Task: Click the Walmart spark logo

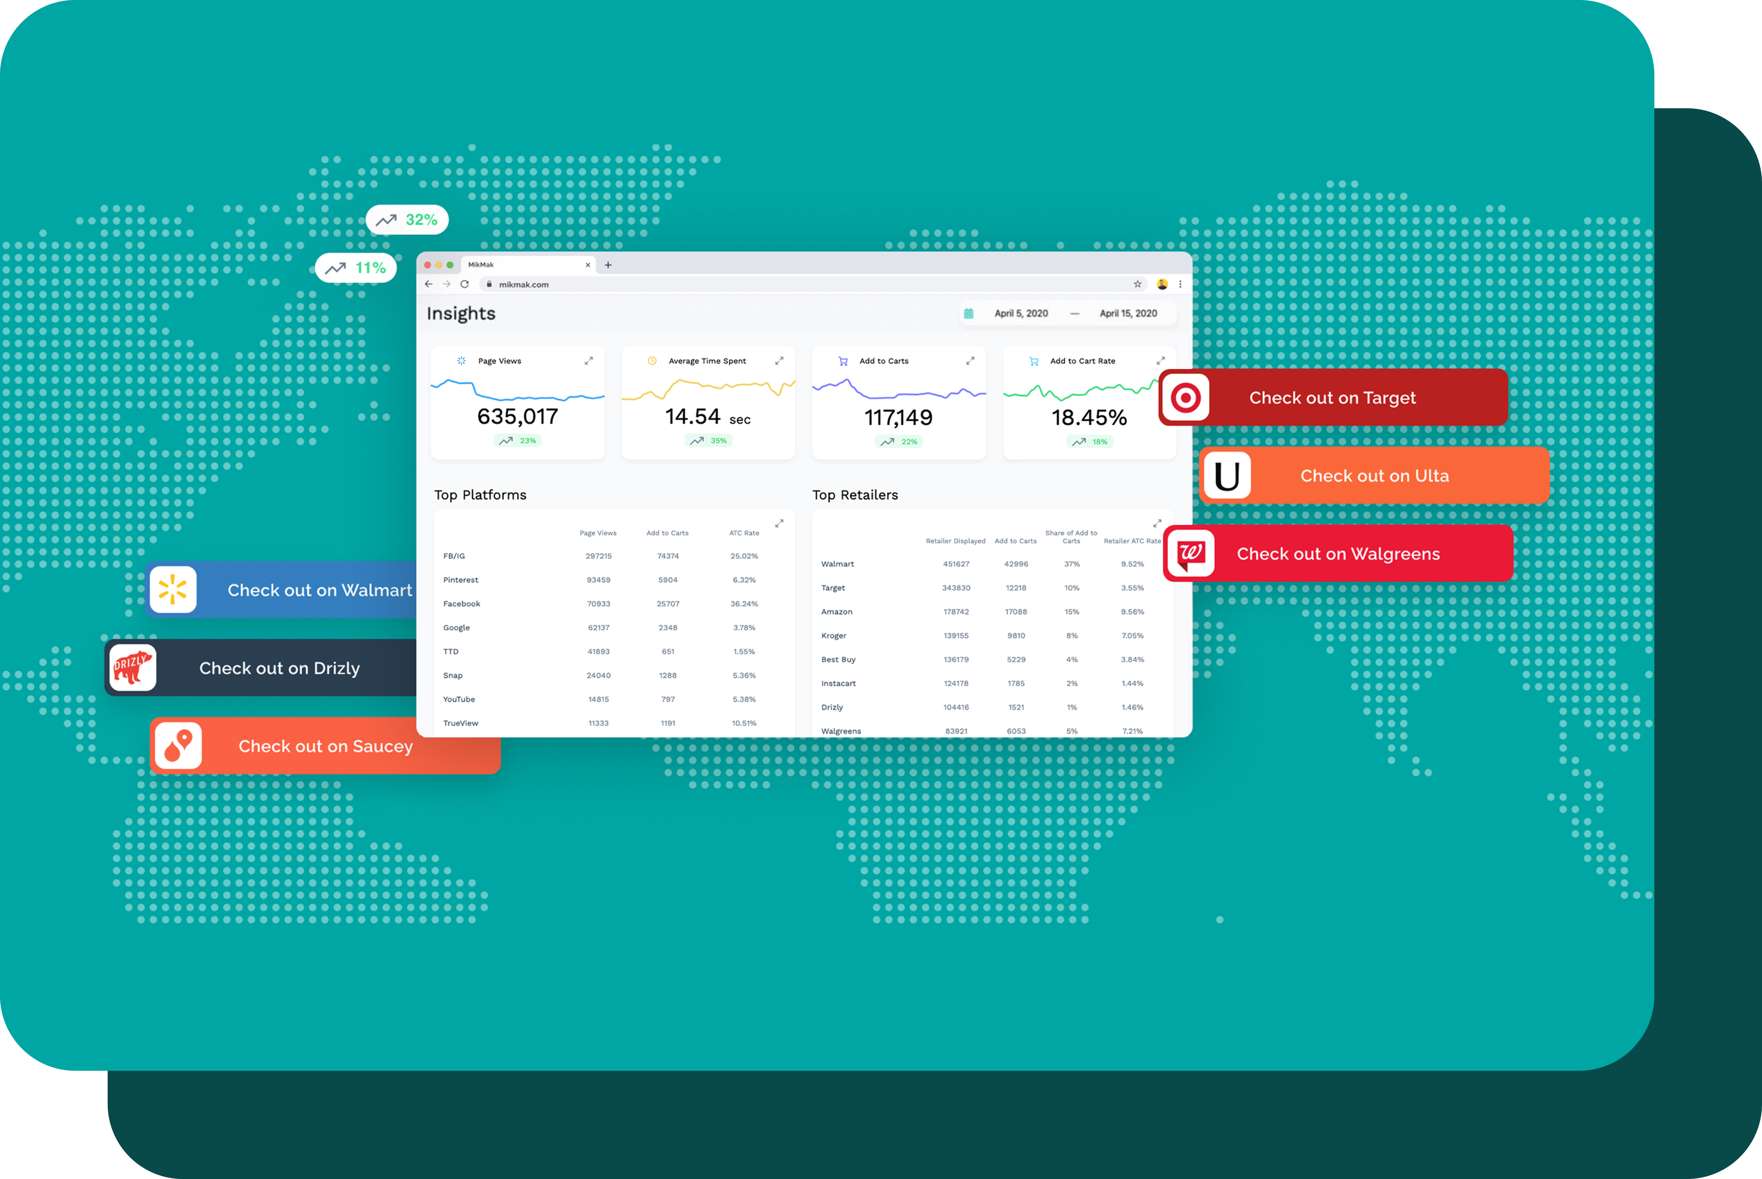Action: 173,589
